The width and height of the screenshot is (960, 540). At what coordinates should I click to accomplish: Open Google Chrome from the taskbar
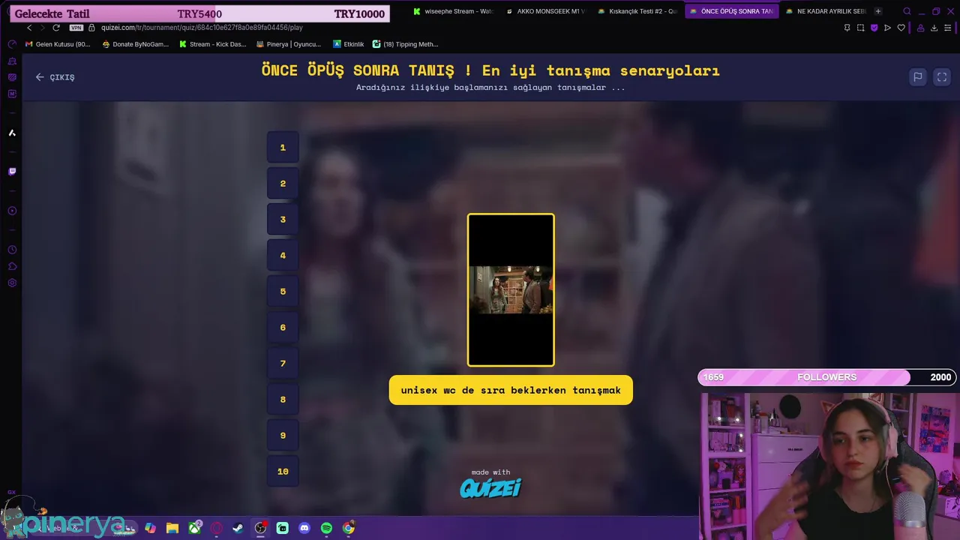(x=349, y=528)
